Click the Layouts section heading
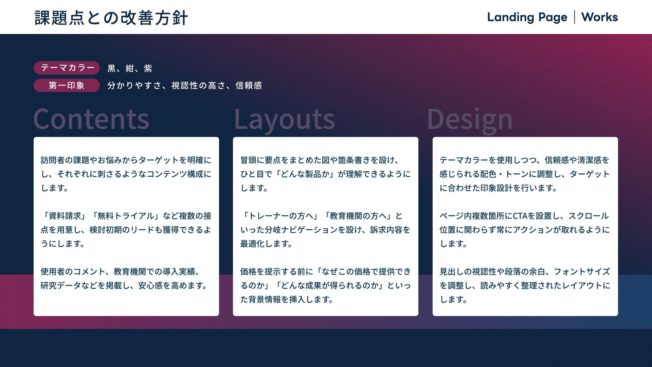This screenshot has width=652, height=367. tap(284, 119)
